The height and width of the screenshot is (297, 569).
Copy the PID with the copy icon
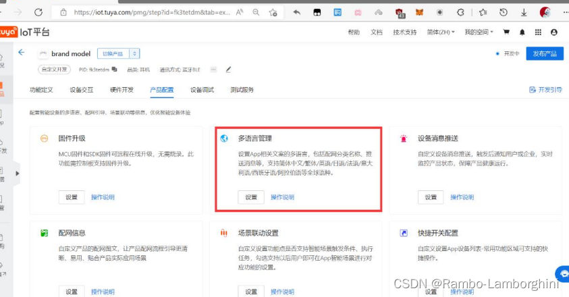coord(114,70)
